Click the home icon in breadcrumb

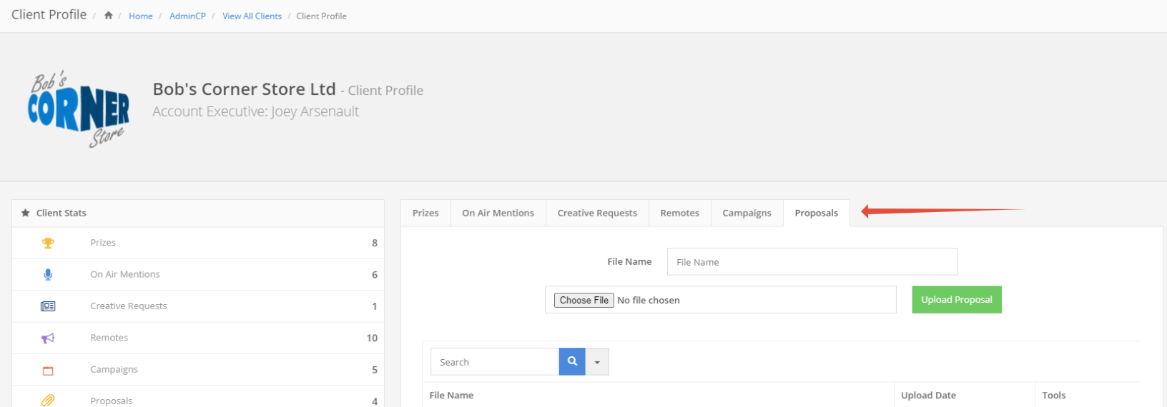pos(108,16)
